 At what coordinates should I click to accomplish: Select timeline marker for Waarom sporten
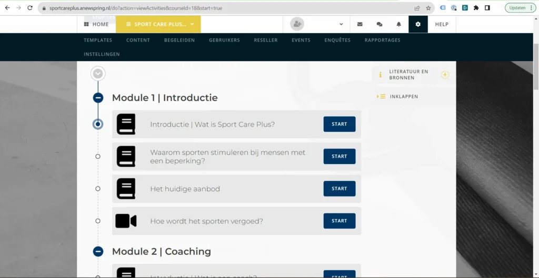point(98,157)
